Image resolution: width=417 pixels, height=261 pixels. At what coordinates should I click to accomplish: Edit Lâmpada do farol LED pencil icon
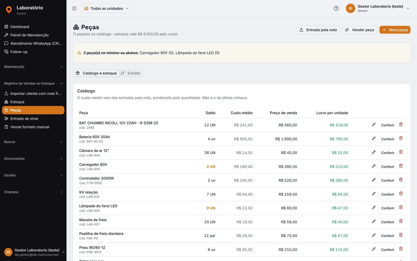[374, 208]
